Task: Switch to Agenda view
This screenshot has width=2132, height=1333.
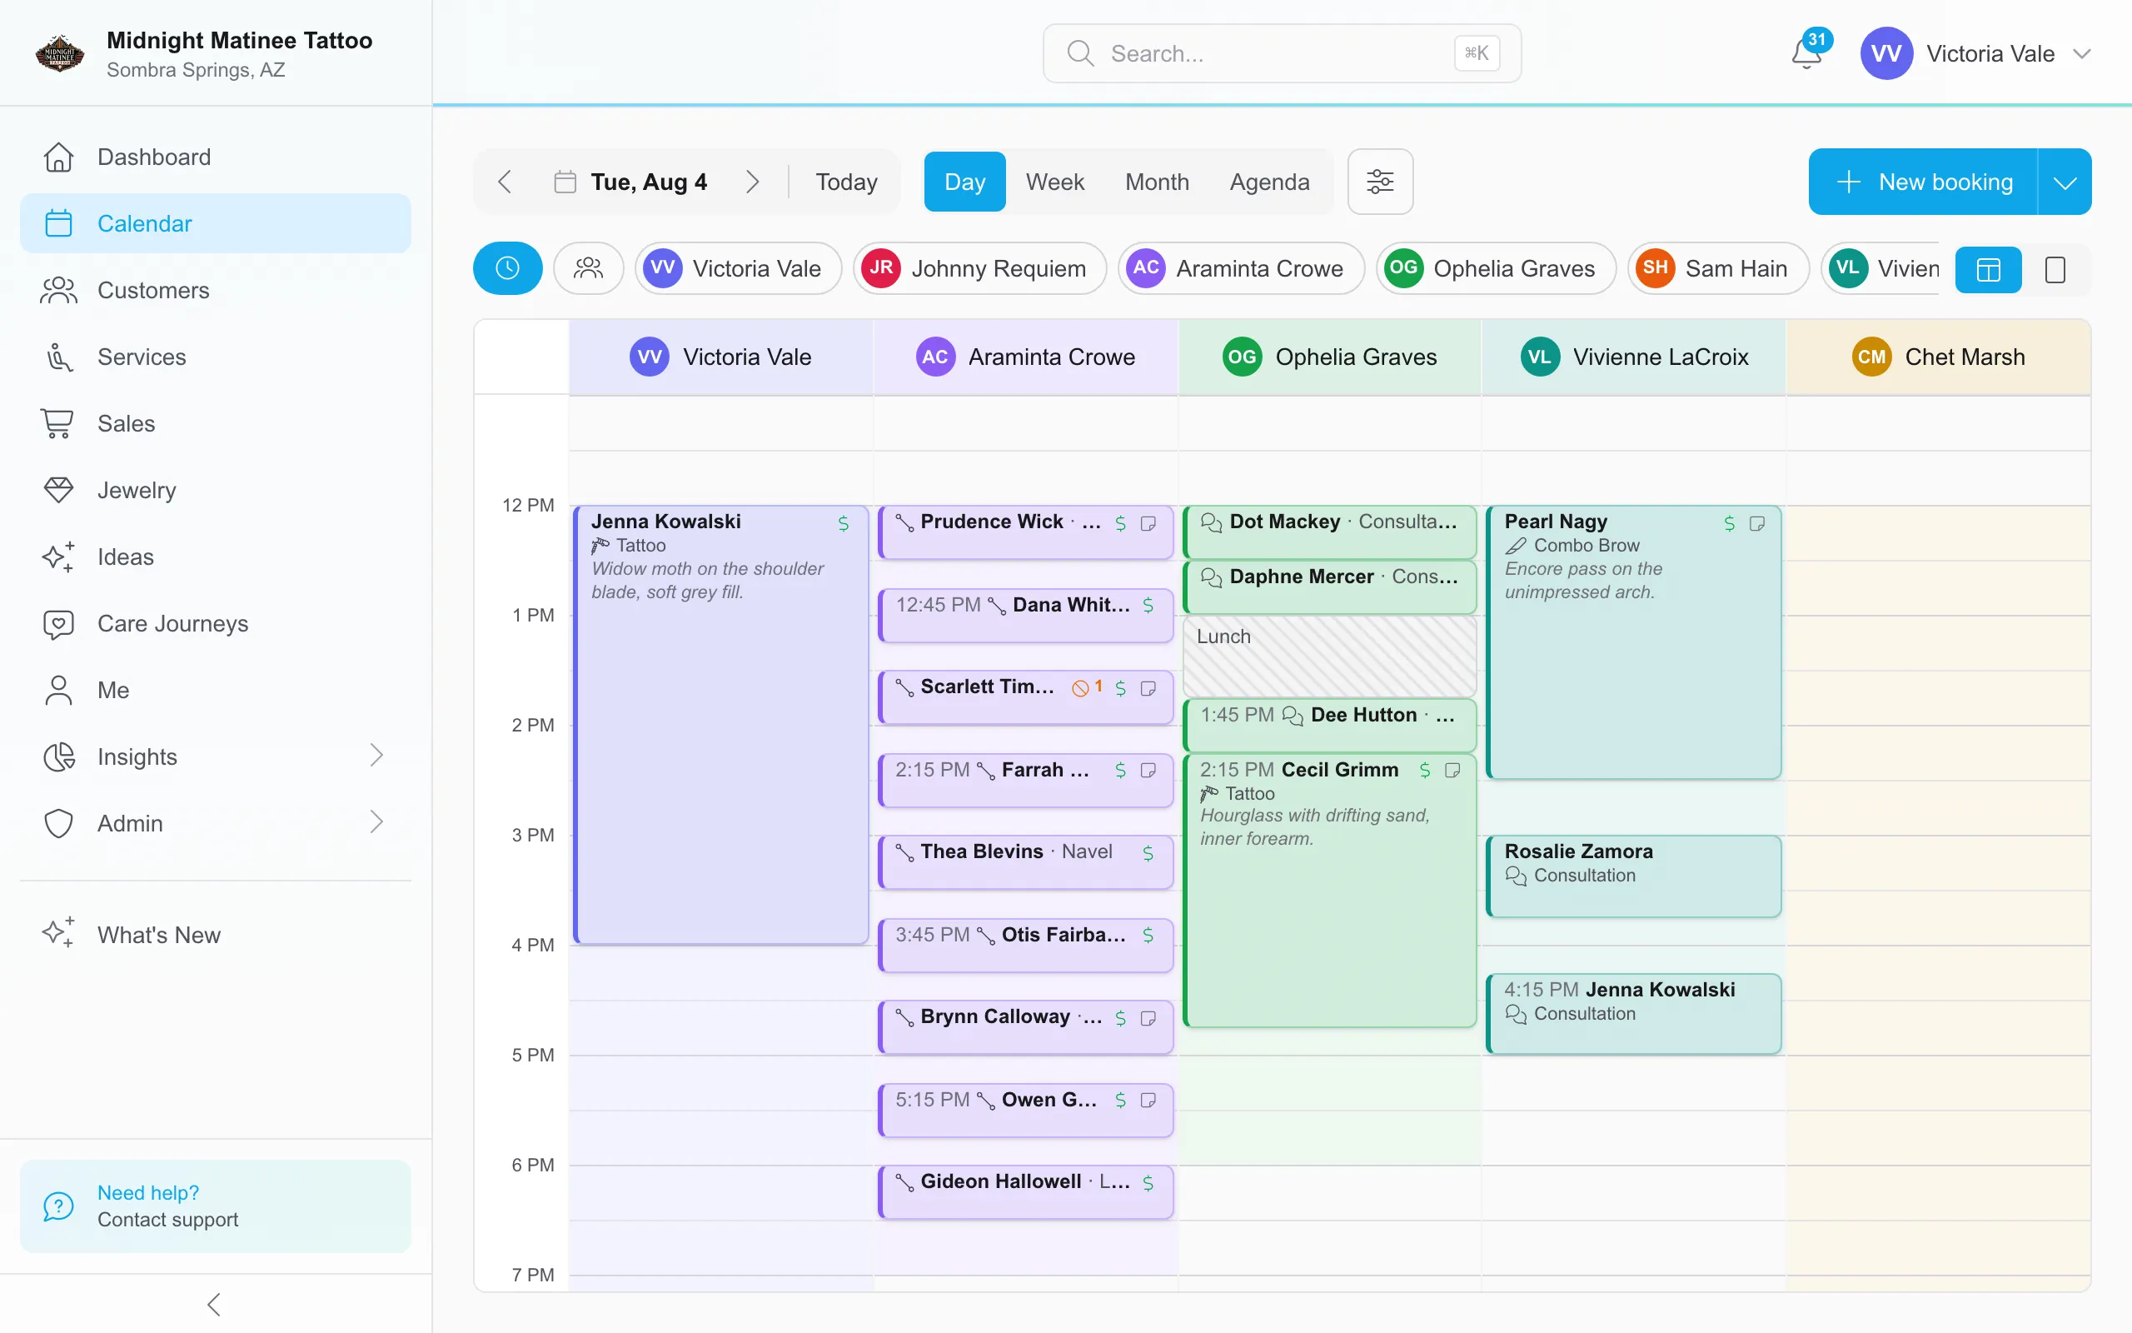Action: coord(1269,182)
